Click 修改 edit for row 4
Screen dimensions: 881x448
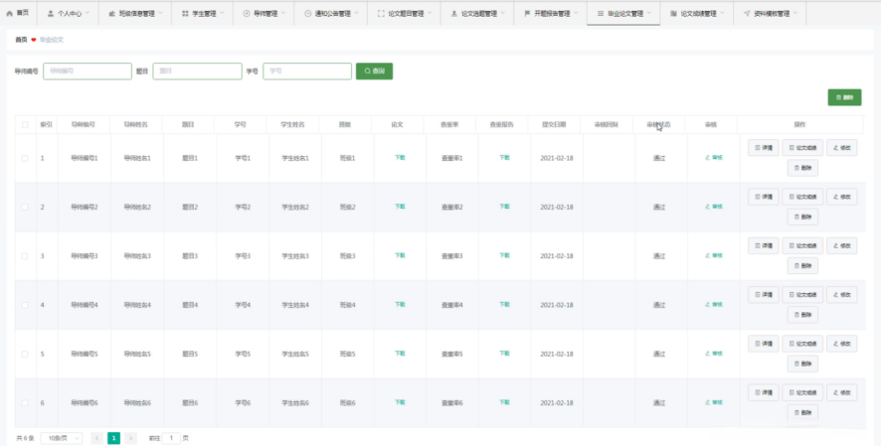(x=841, y=294)
